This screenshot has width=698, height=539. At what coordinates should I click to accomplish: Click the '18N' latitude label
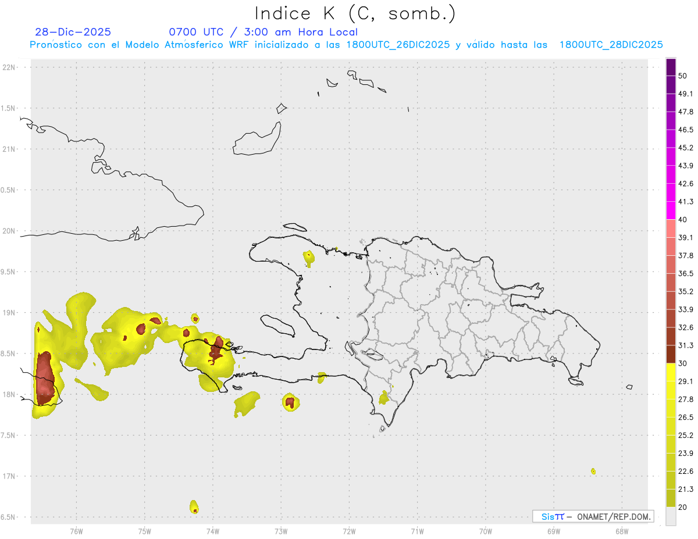point(9,394)
